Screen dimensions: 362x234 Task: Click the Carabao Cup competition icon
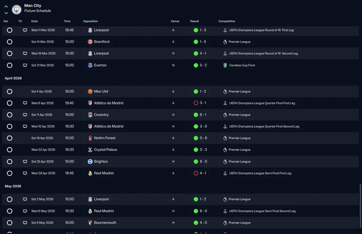pyautogui.click(x=225, y=65)
